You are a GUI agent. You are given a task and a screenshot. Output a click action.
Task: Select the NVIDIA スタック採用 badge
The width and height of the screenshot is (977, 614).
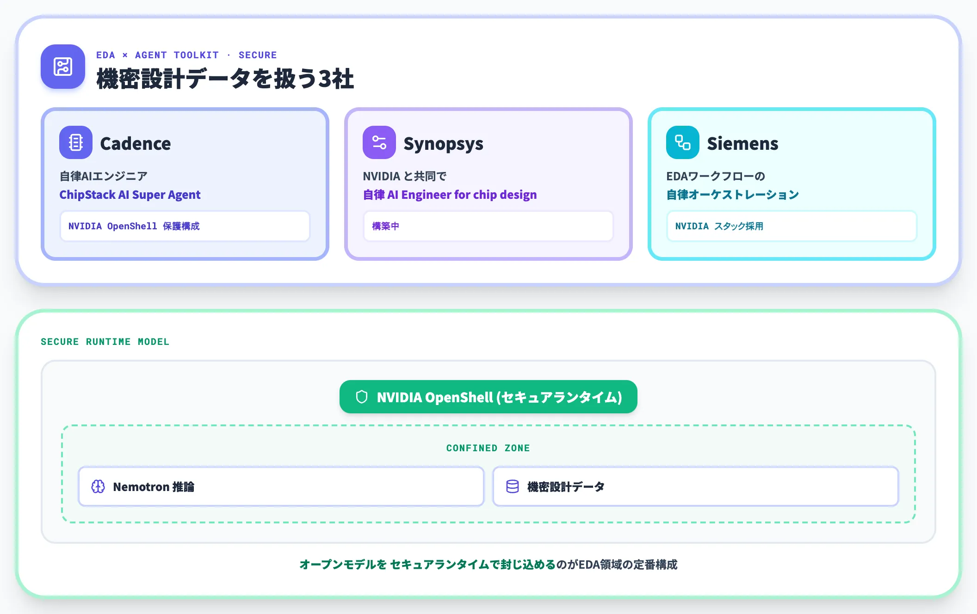point(792,226)
